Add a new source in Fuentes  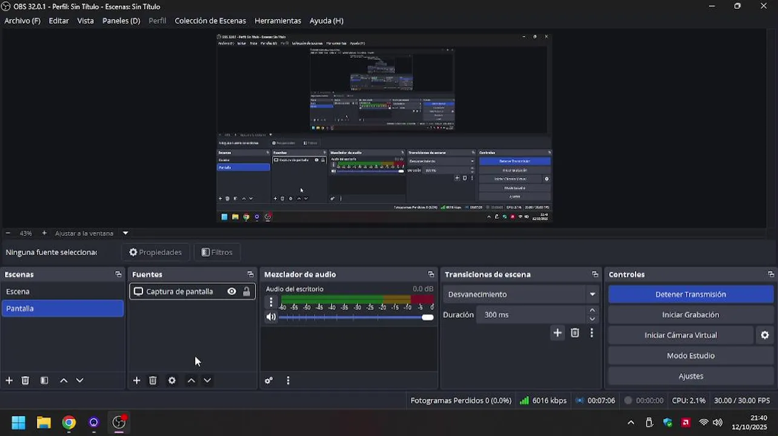[x=136, y=380]
